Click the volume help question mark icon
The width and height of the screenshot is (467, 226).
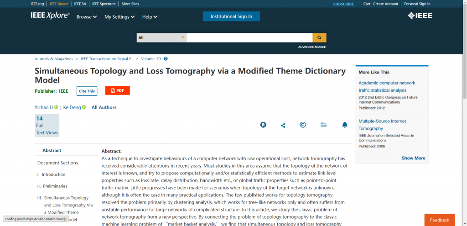coord(166,59)
